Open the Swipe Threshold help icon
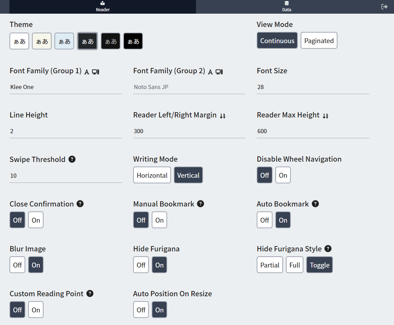The width and height of the screenshot is (394, 325). tap(72, 159)
